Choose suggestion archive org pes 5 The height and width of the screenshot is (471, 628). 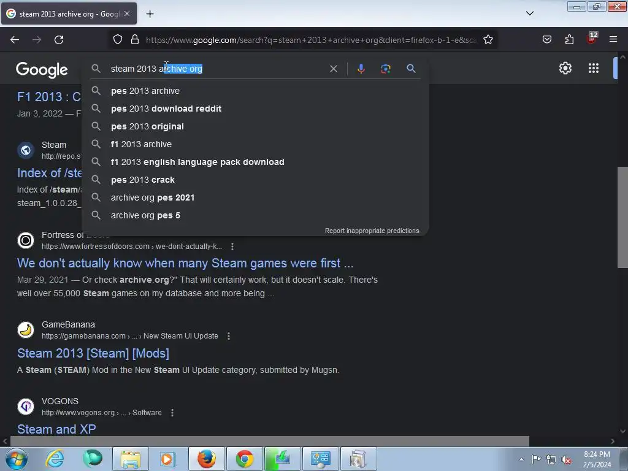(255, 215)
